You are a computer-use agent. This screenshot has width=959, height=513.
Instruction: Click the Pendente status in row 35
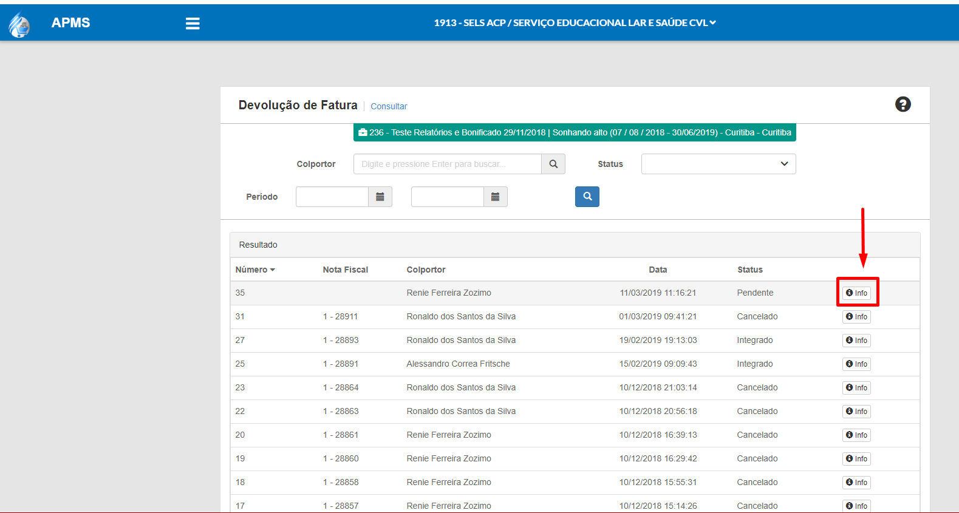(x=755, y=293)
